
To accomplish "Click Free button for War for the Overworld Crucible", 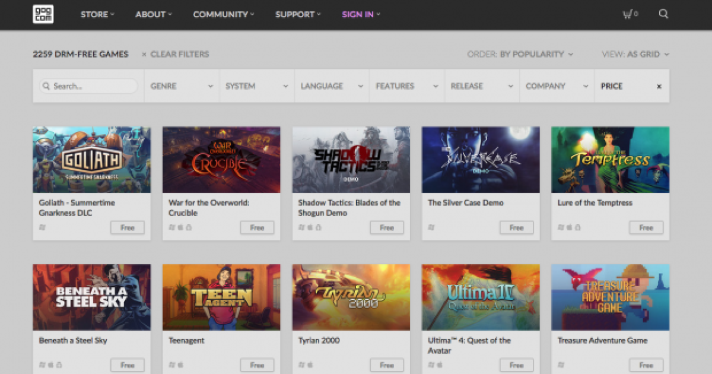I will 257,227.
